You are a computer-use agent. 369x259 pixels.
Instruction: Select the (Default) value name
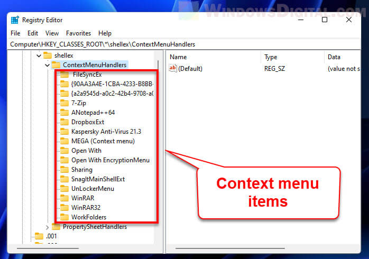pyautogui.click(x=190, y=69)
